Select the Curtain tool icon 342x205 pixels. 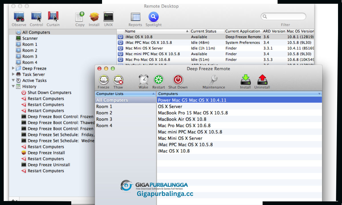pos(53,17)
